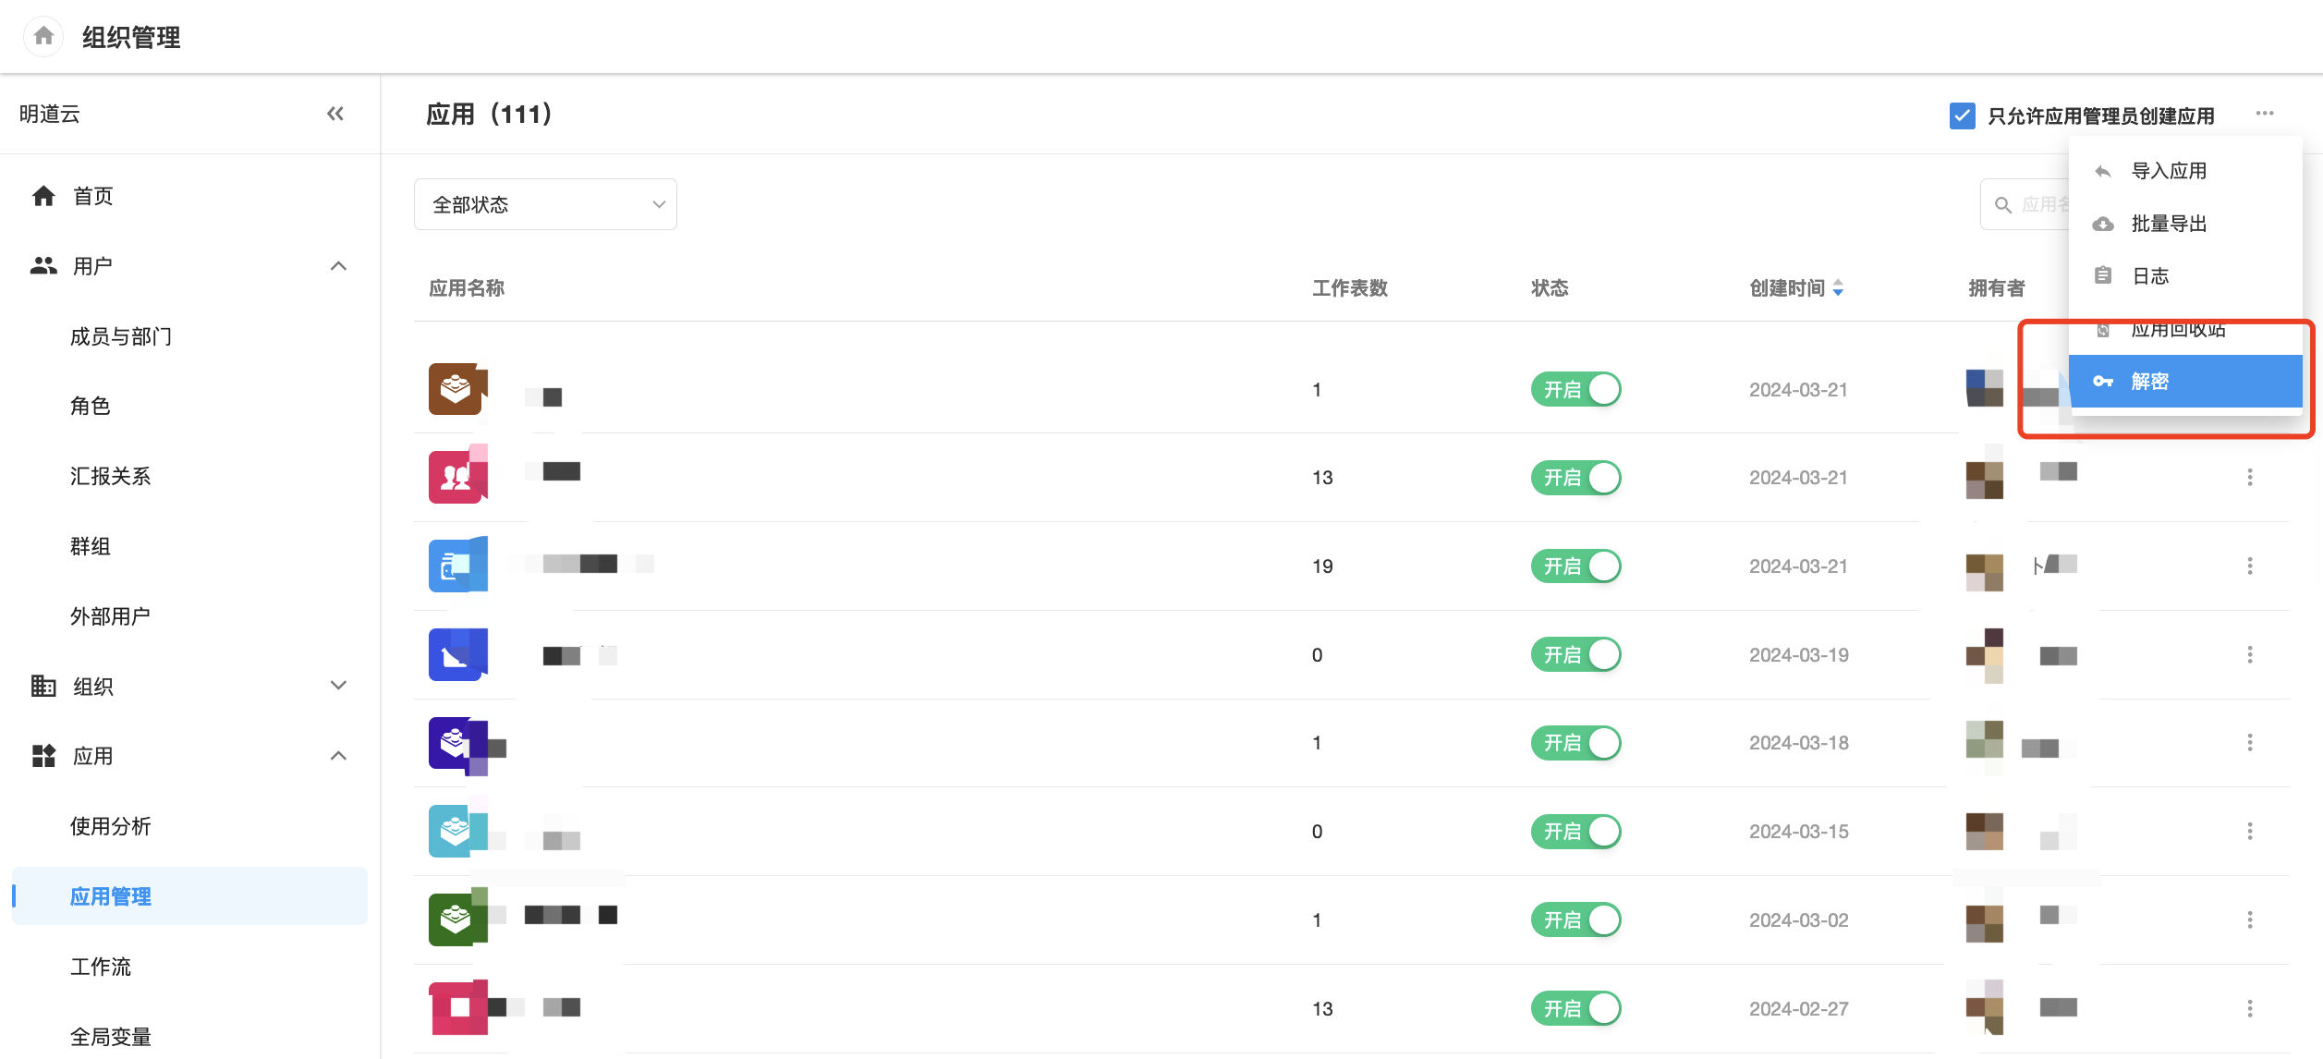Open the 全部状态 status dropdown
The width and height of the screenshot is (2323, 1059).
point(545,204)
